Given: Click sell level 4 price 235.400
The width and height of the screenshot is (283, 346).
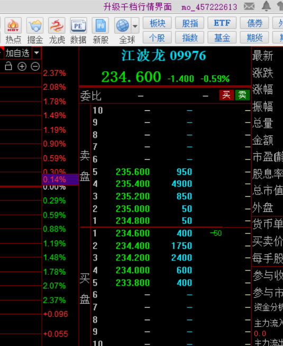Looking at the screenshot, I should click(x=133, y=184).
